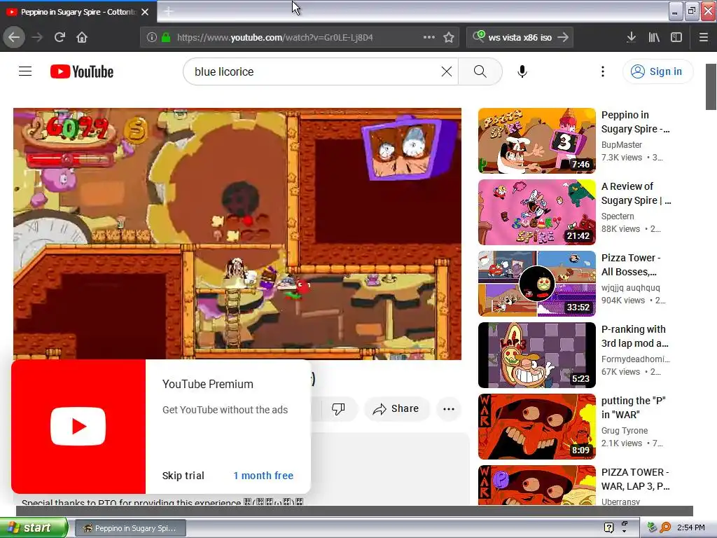The height and width of the screenshot is (538, 717).
Task: Click title 'PIZZA TOWER - WAR, LAP 3'
Action: tap(636, 479)
